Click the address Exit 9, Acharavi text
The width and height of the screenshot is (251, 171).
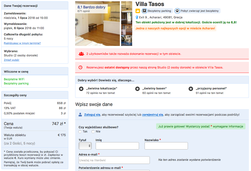161,17
